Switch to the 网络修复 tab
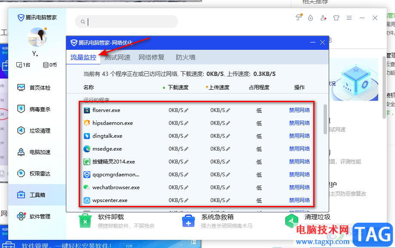 point(151,57)
